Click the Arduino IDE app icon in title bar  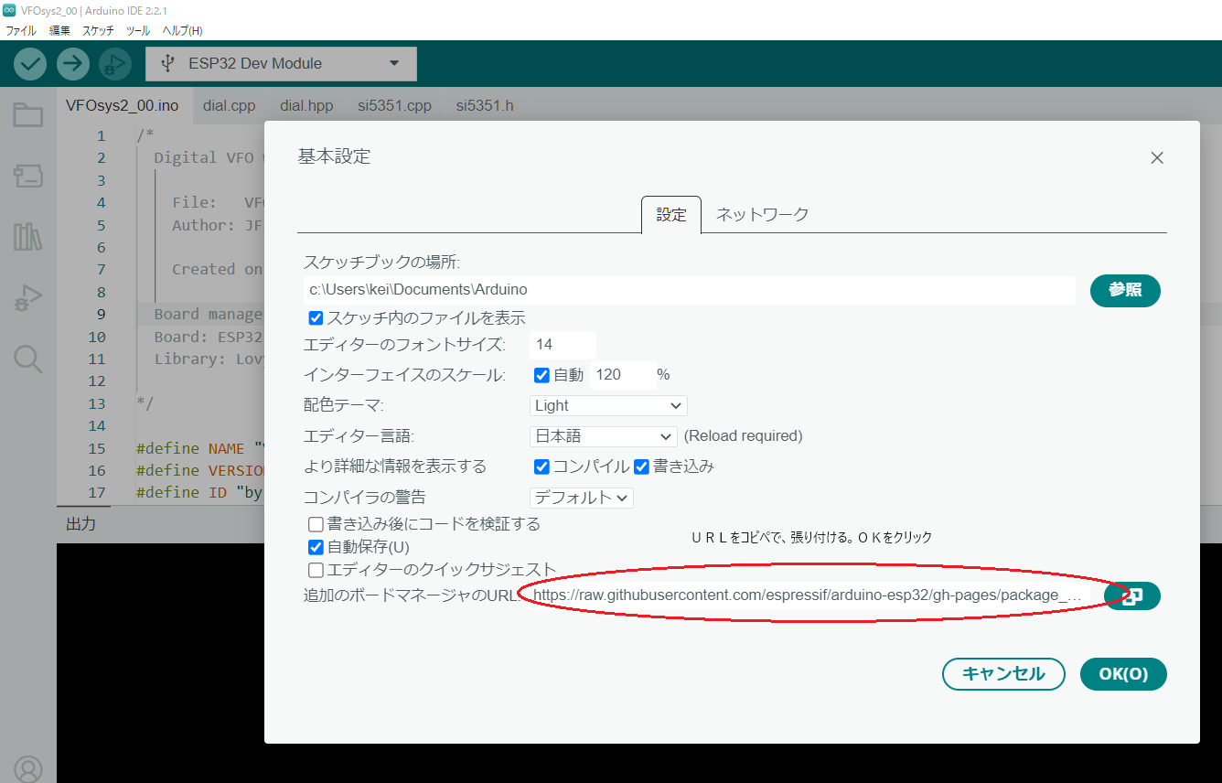9,10
